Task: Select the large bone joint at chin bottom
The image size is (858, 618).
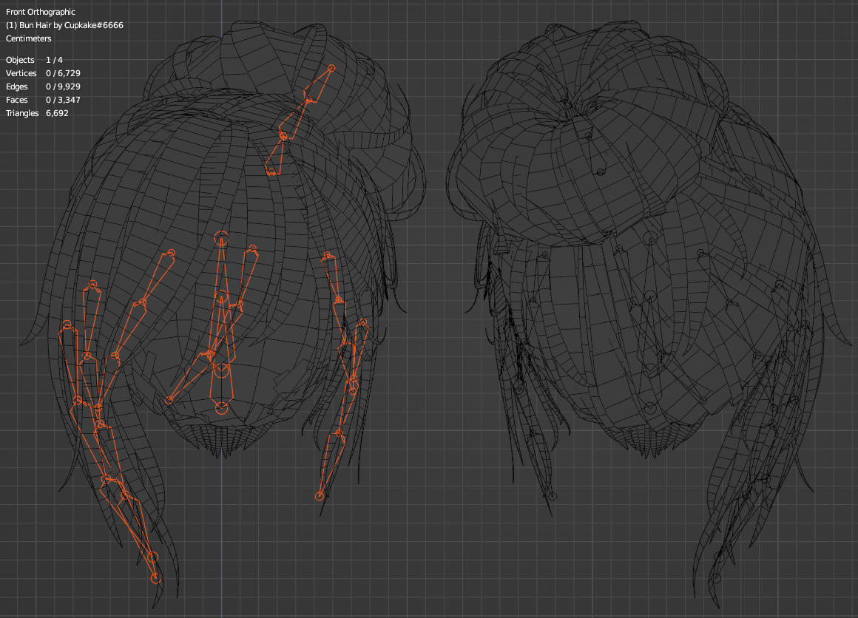Action: tap(221, 407)
